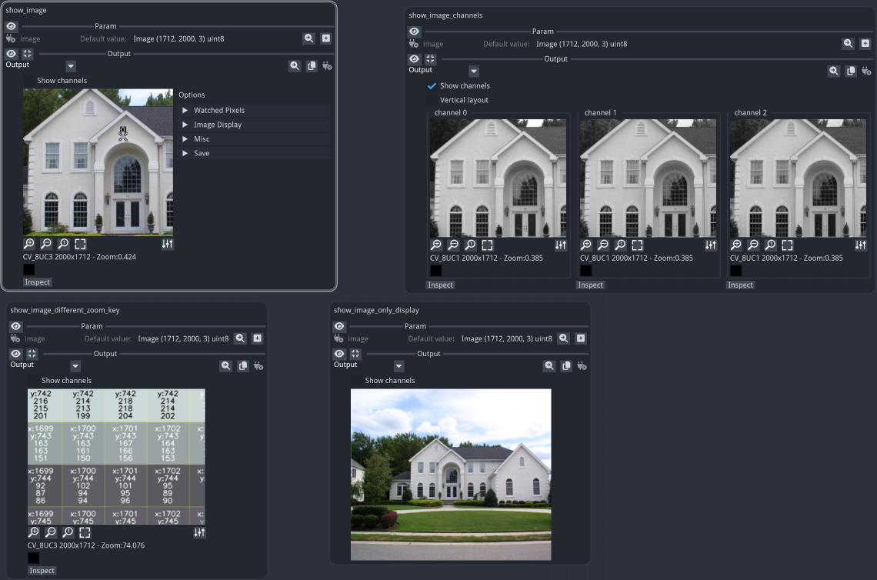The width and height of the screenshot is (877, 580).
Task: Zoom in on the show_image picture
Action: point(29,244)
